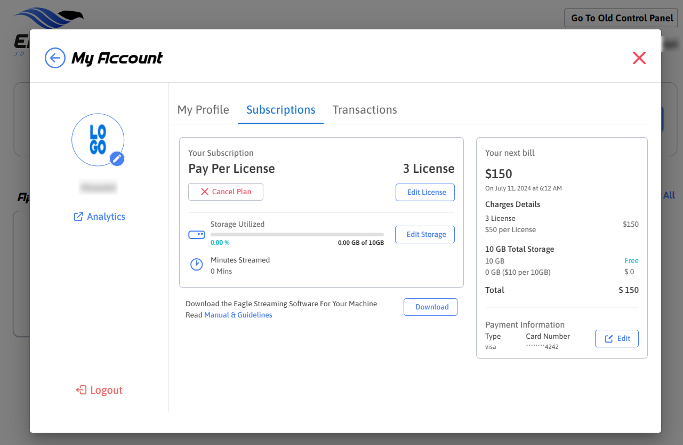
Task: Open the Manual & Guidelines link
Action: click(238, 315)
